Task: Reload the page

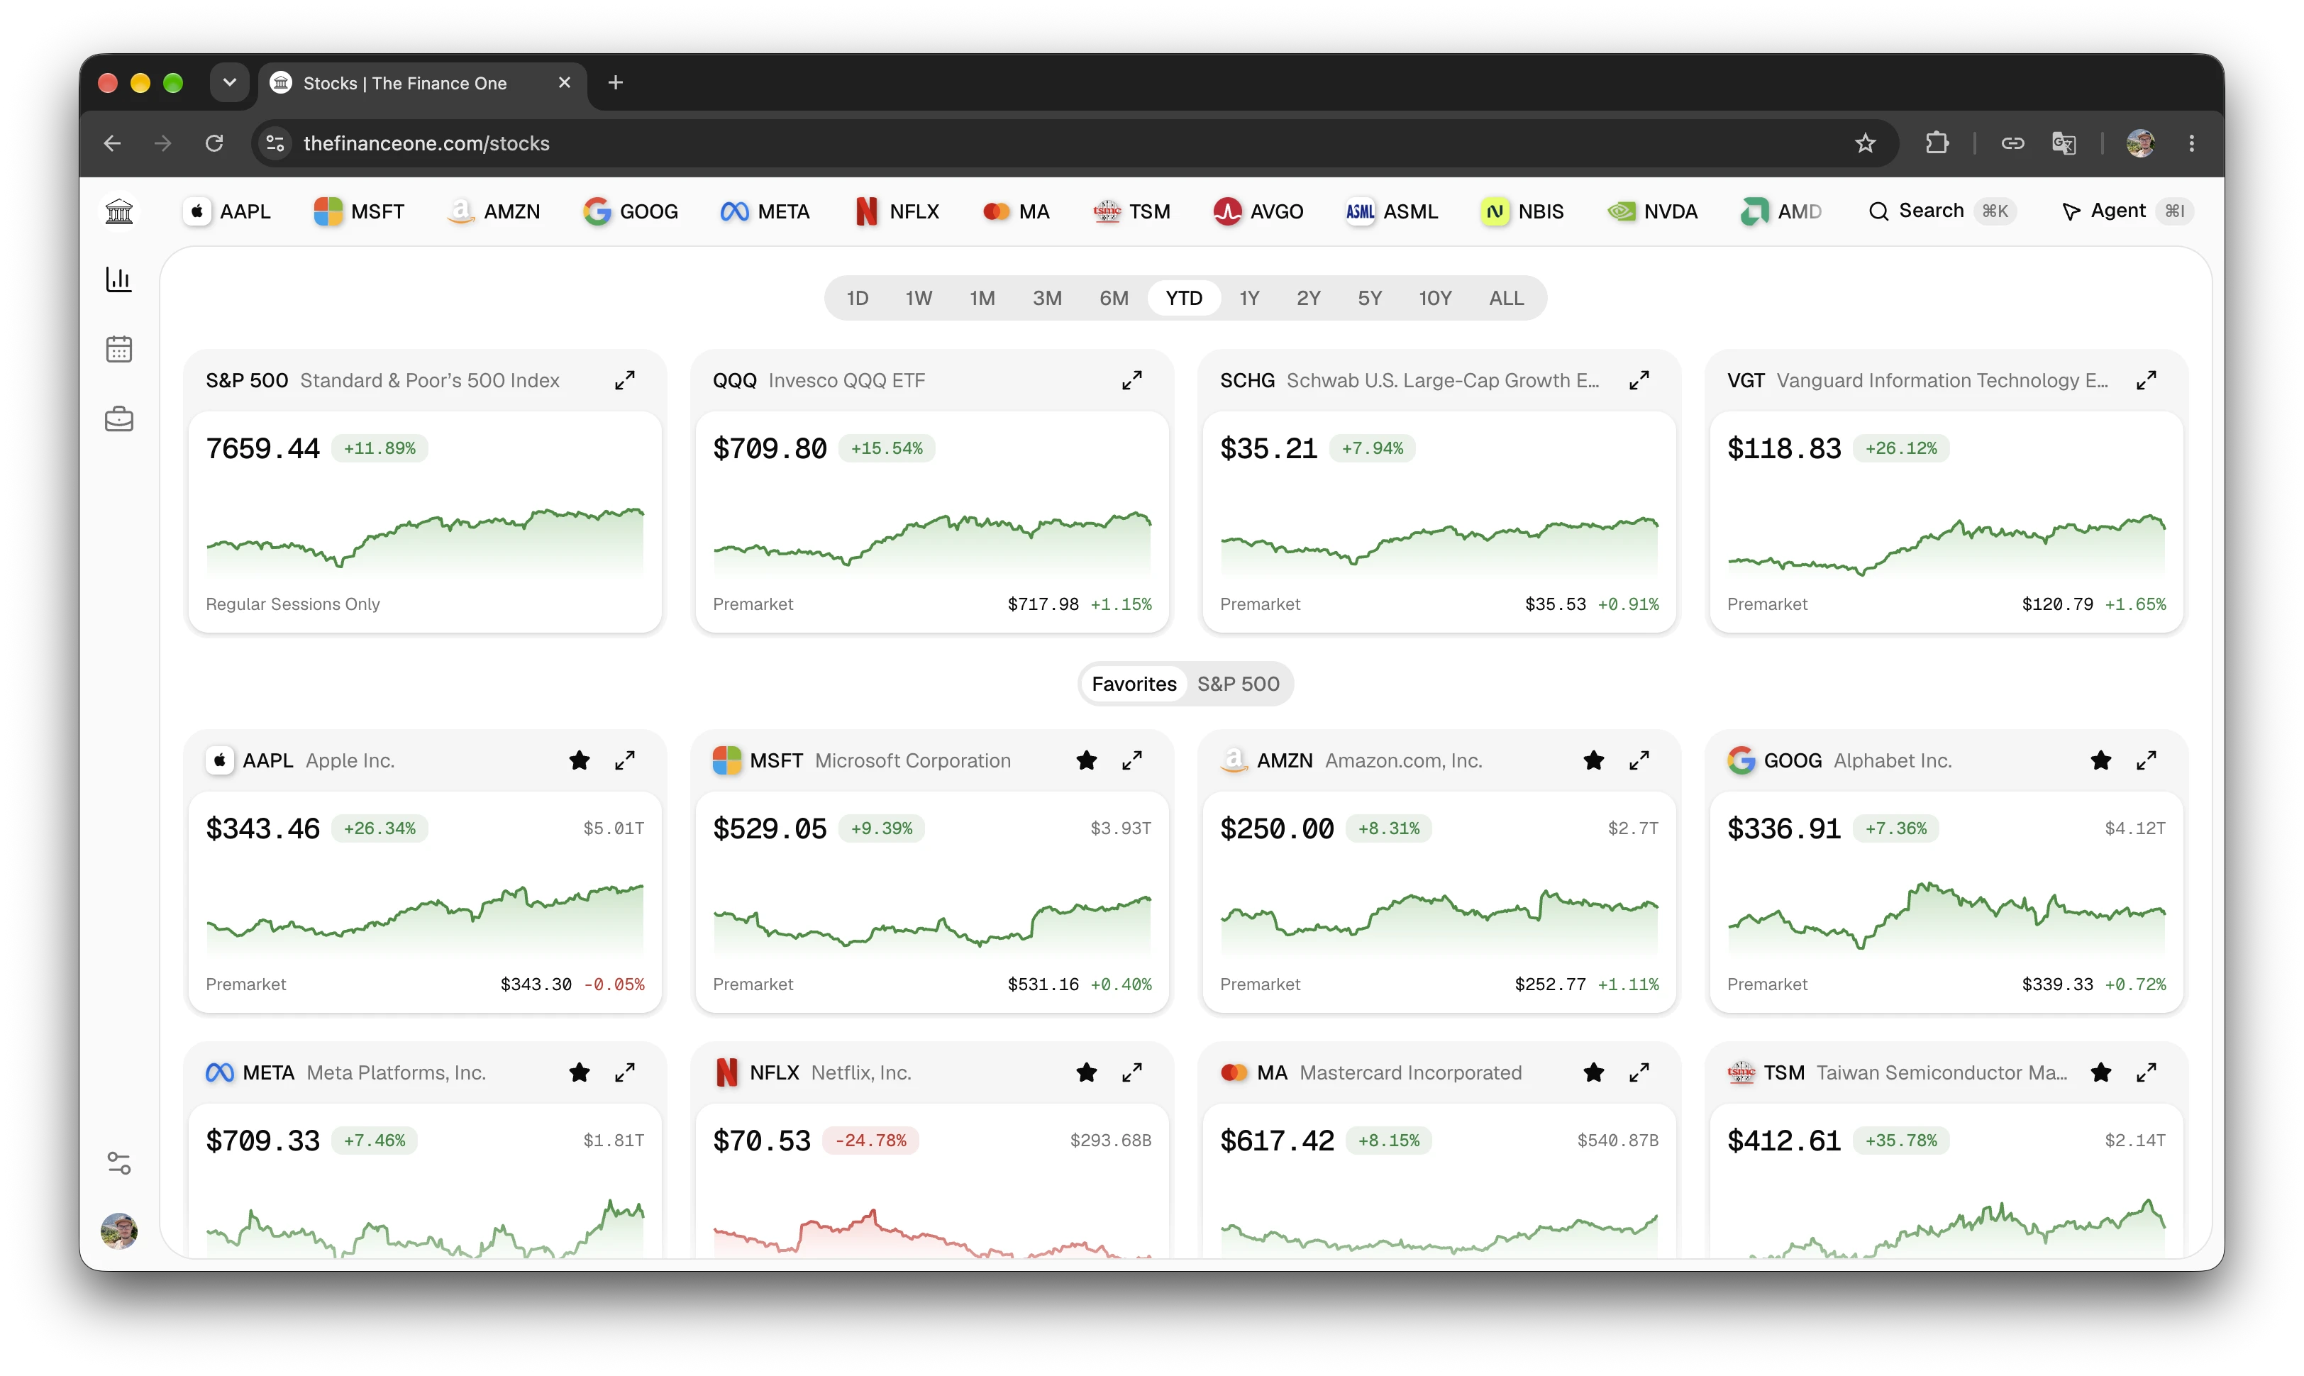Action: click(214, 143)
